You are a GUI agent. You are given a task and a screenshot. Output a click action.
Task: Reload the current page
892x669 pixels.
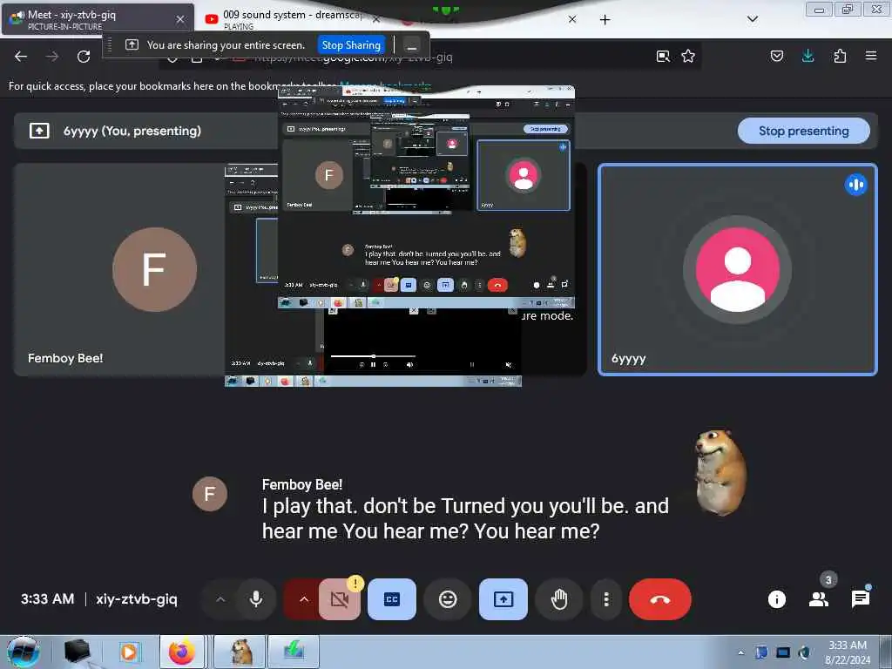coord(84,57)
